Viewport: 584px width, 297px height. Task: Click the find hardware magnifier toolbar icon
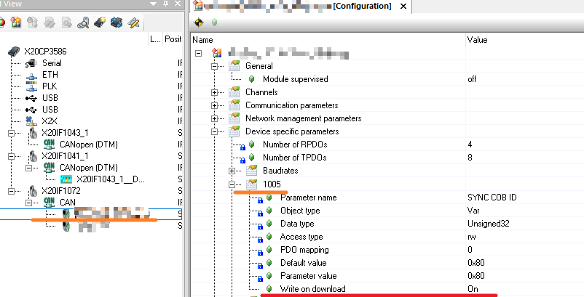tap(83, 23)
